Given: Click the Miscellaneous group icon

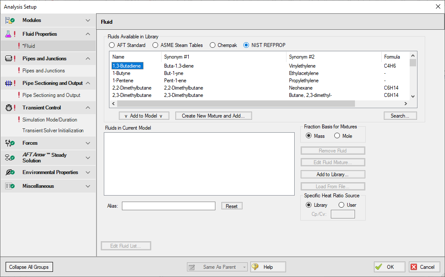Looking at the screenshot, I should pos(10,186).
